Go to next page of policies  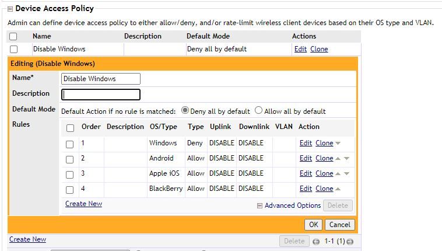pos(350,241)
